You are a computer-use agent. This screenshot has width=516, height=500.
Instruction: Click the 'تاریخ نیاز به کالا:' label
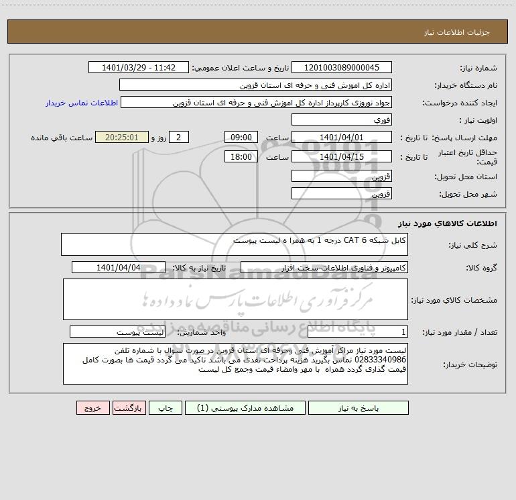pos(200,268)
